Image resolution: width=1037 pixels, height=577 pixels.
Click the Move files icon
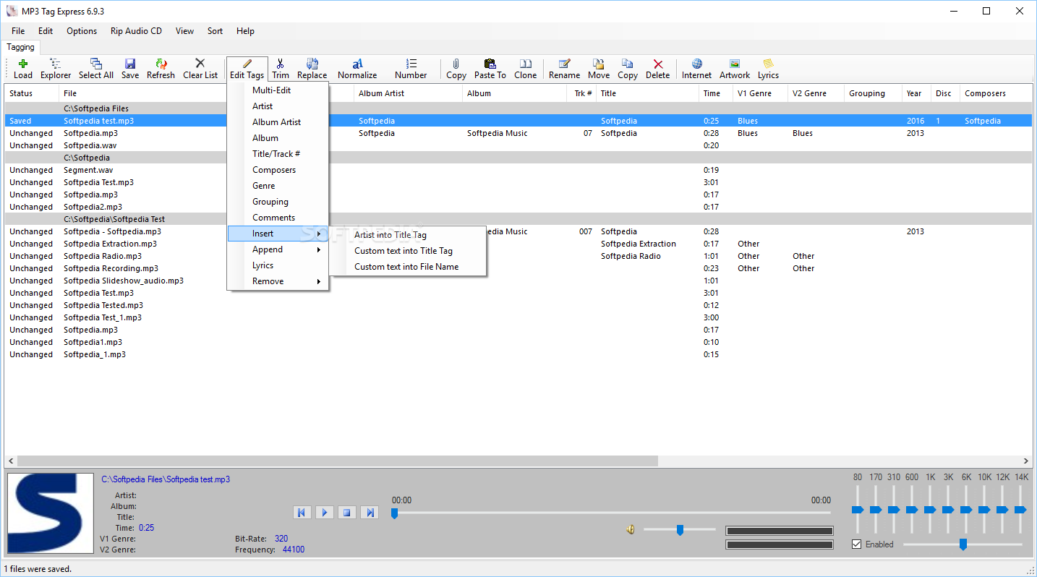(599, 69)
